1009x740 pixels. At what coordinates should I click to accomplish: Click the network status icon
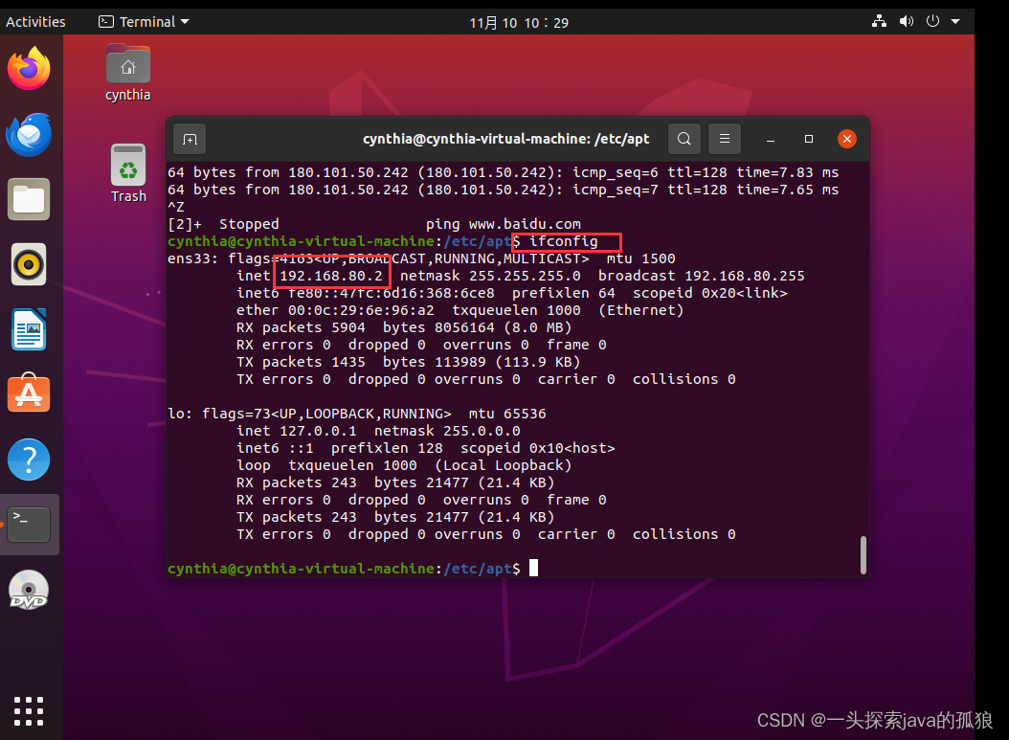click(x=880, y=21)
